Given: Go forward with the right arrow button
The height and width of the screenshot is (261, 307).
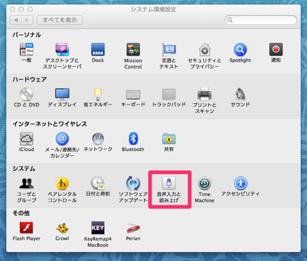Looking at the screenshot, I should pos(27,20).
